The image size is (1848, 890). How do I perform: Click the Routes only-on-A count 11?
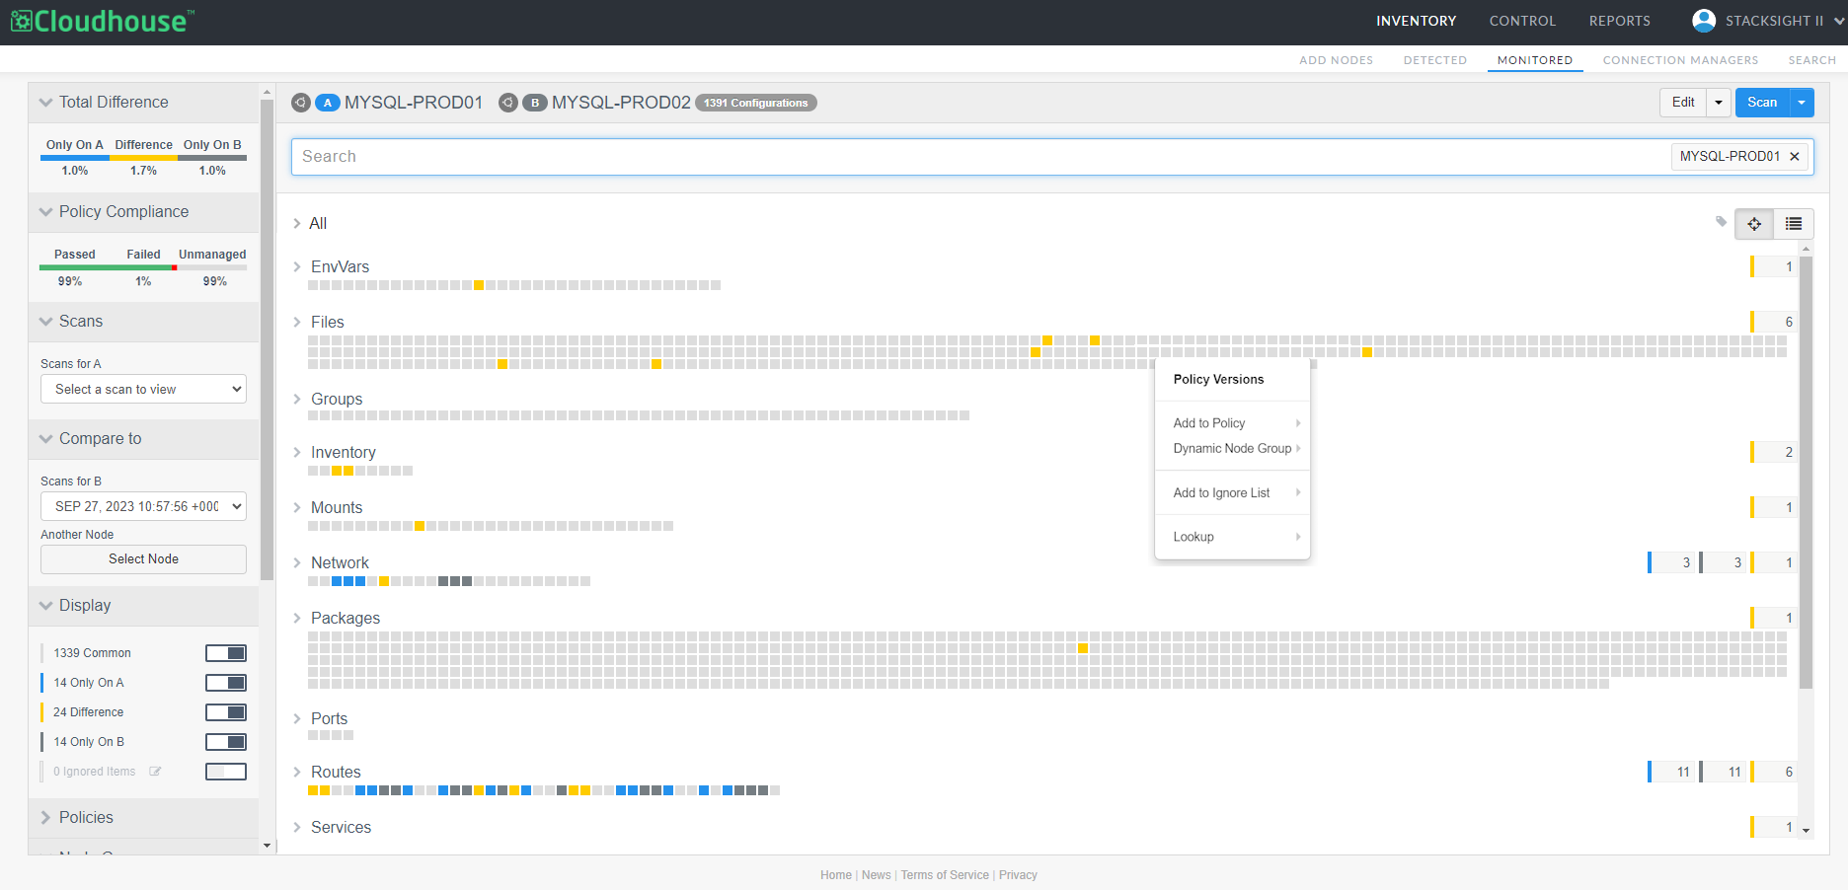pyautogui.click(x=1672, y=773)
